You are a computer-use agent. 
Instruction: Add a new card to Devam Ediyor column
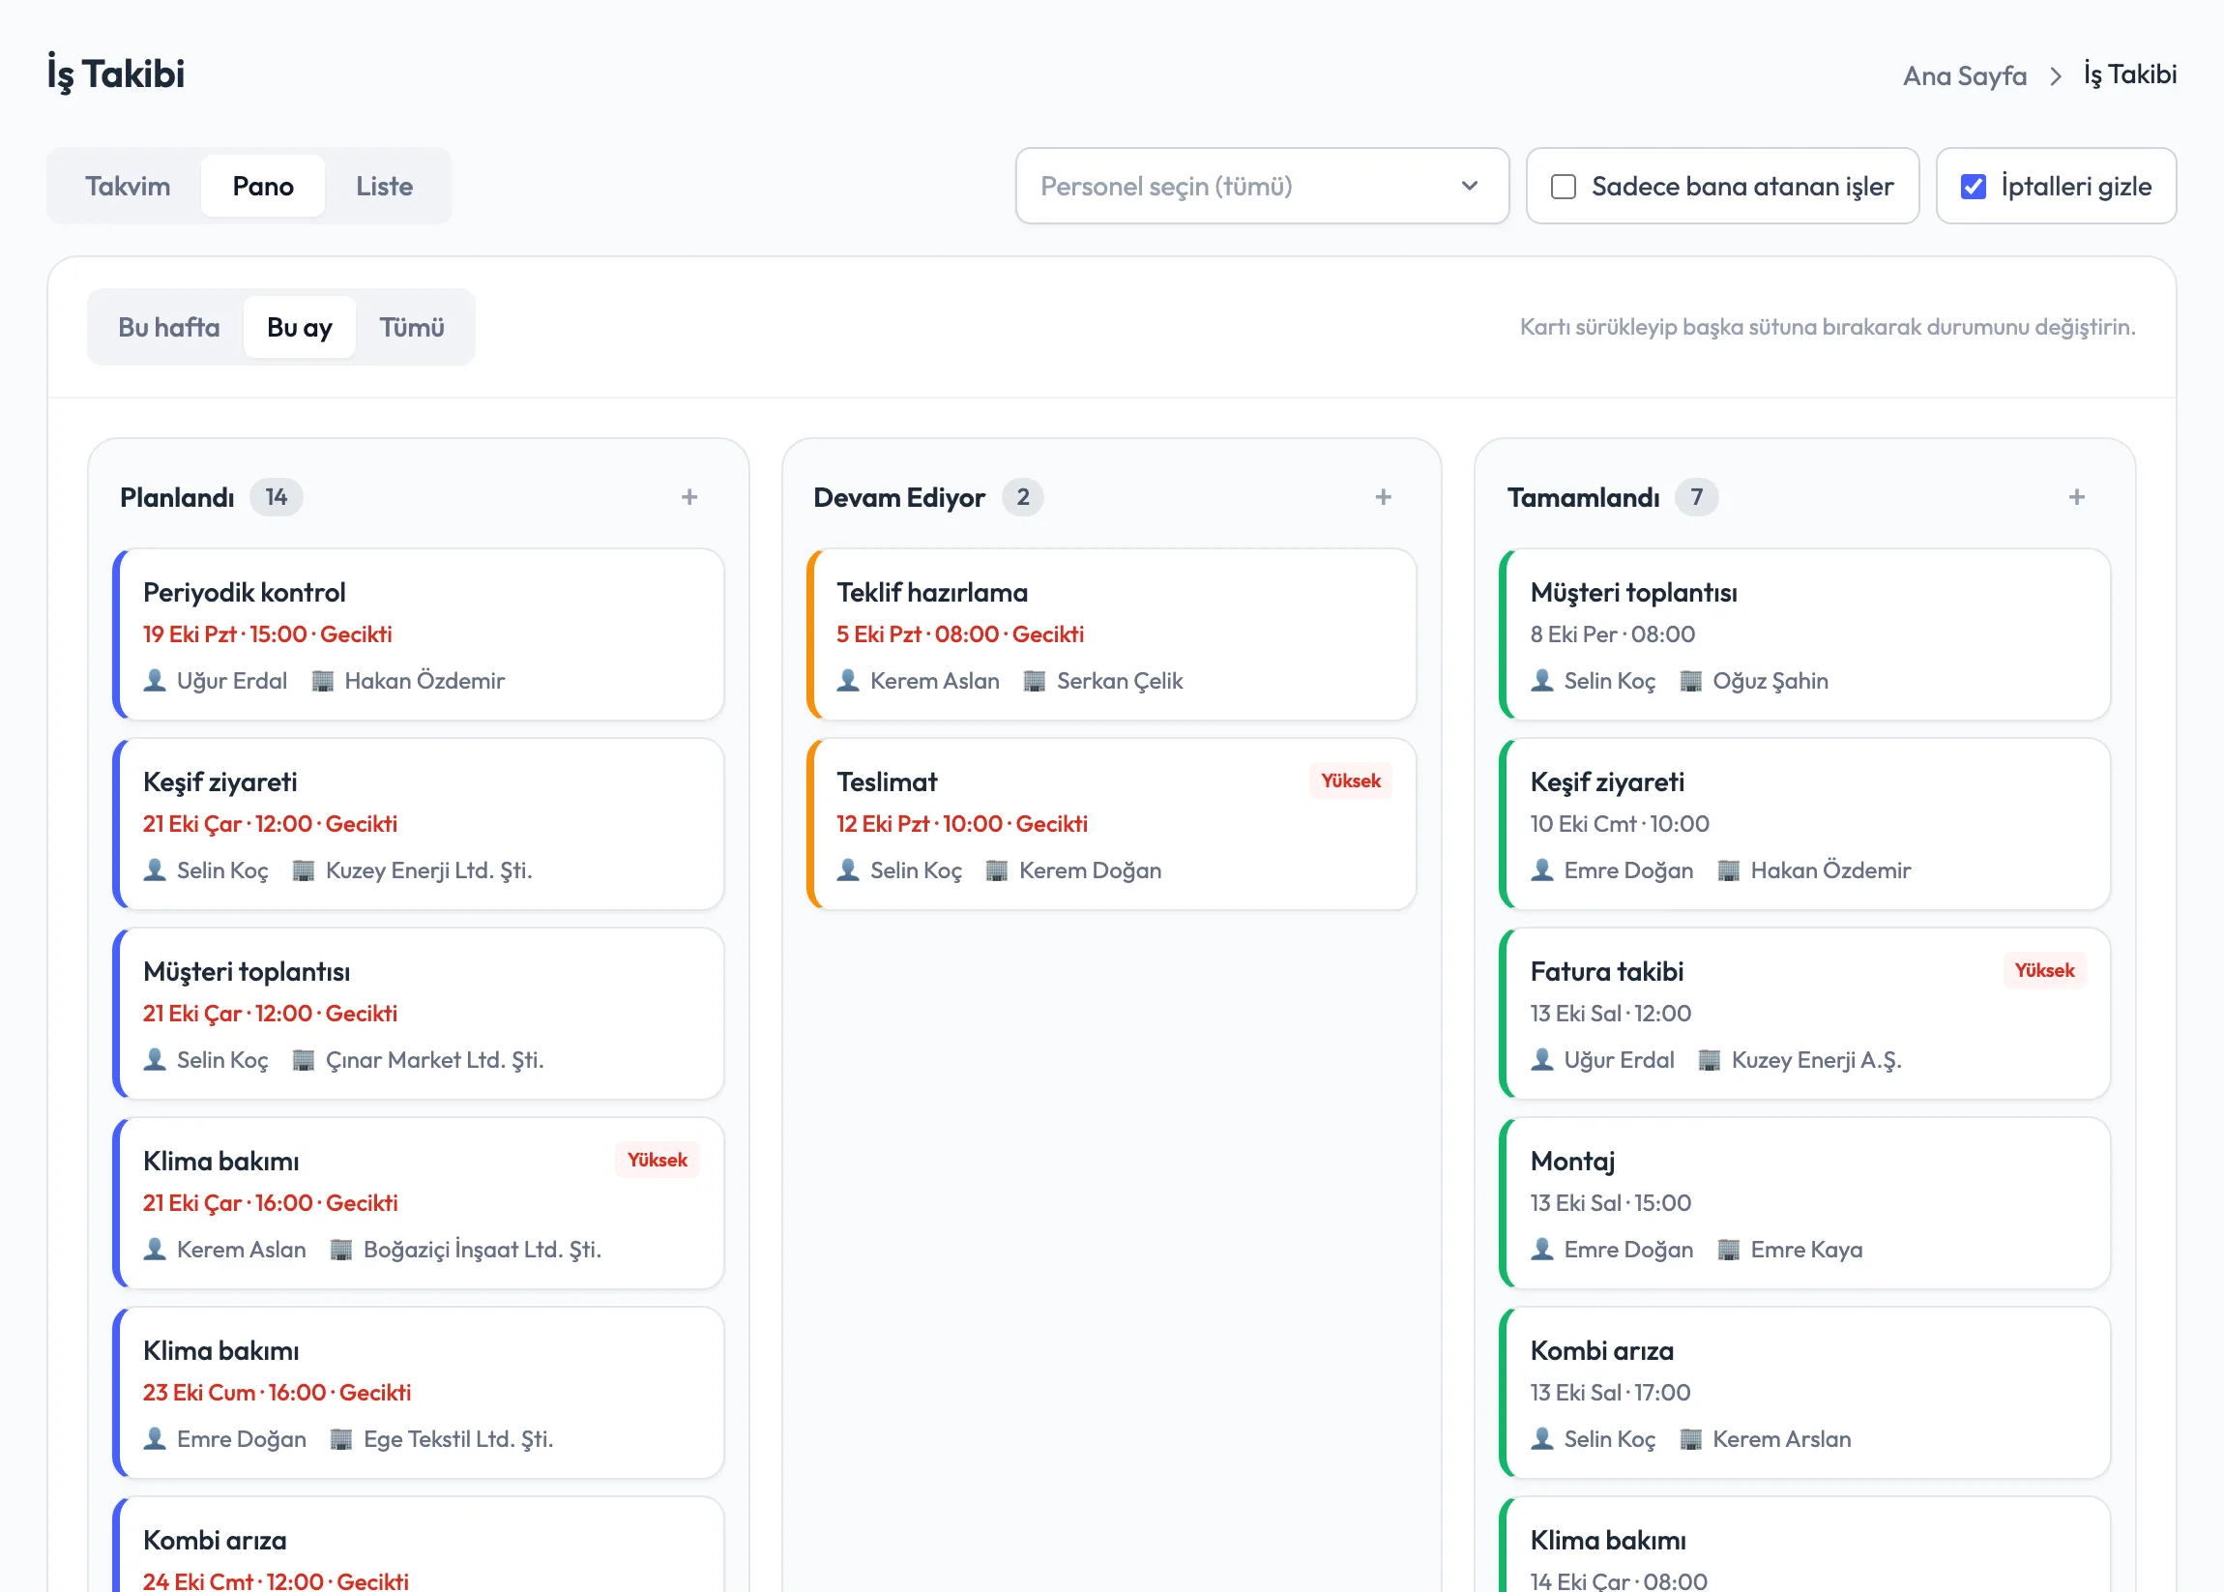[1383, 497]
